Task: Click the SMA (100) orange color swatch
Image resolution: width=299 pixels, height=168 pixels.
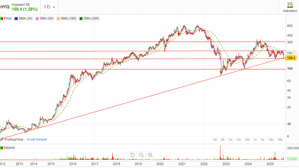Action: (58, 18)
